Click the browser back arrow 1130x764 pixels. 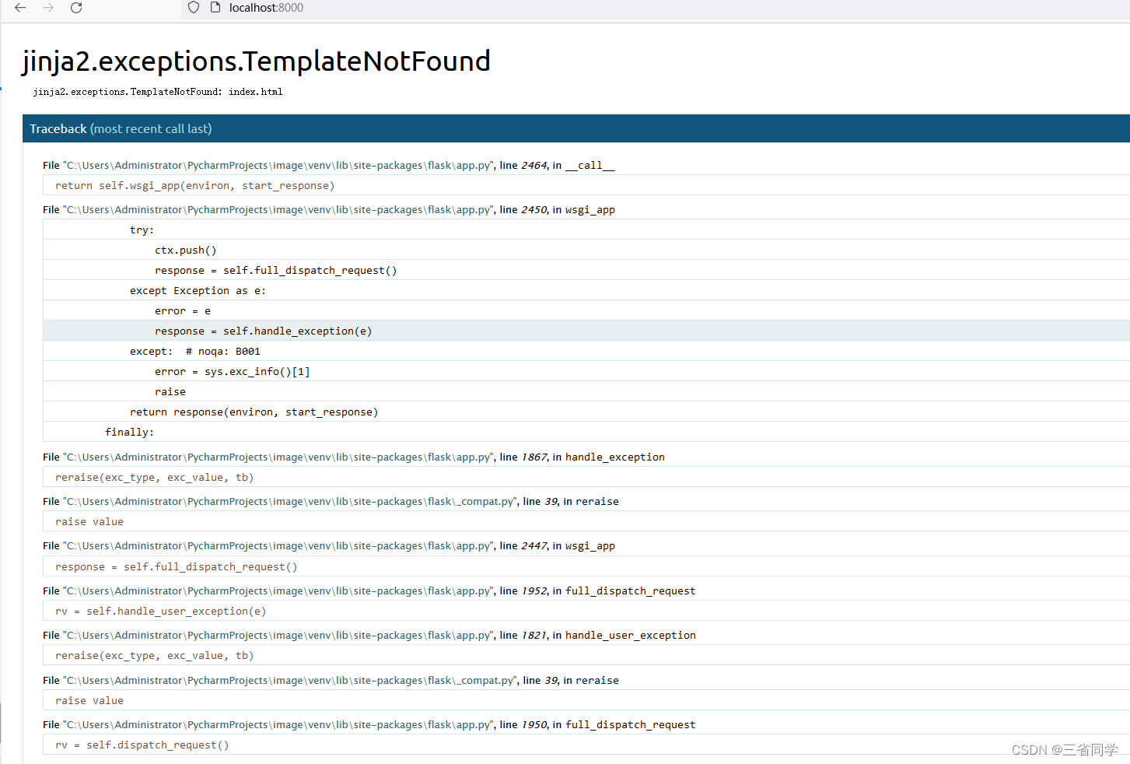tap(20, 8)
